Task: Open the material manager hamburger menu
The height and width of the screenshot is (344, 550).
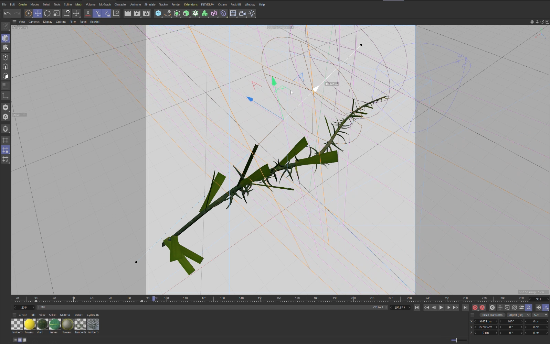Action: pos(14,315)
